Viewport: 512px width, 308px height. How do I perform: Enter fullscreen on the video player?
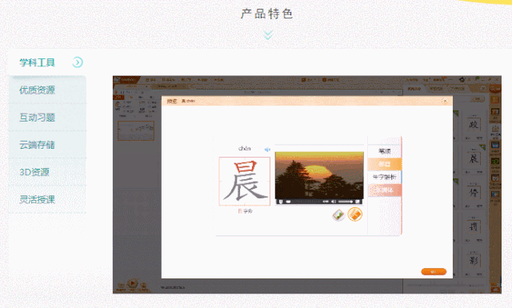(x=358, y=202)
